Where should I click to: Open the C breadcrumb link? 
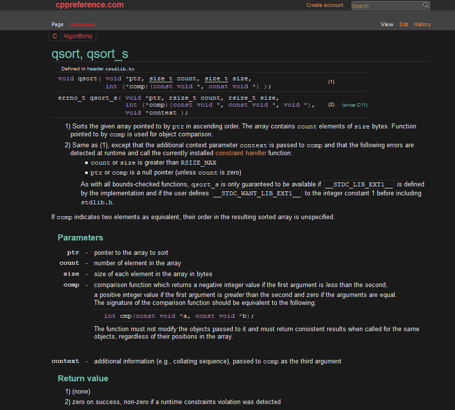[54, 36]
